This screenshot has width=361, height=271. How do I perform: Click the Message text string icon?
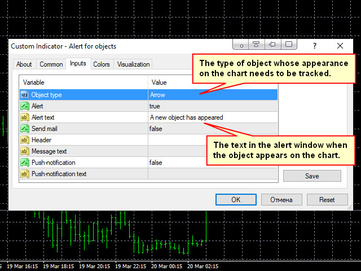[x=25, y=151]
